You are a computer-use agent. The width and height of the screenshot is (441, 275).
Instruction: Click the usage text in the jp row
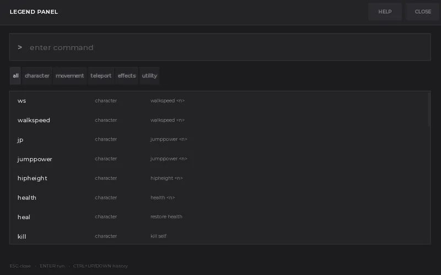click(169, 139)
